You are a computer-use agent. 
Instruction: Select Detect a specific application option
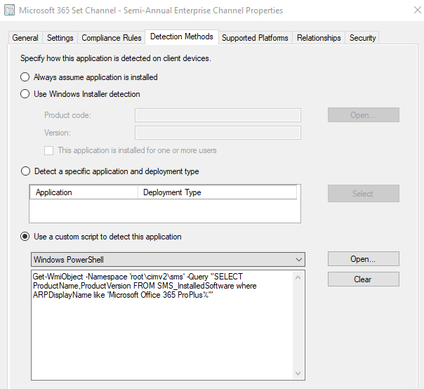[x=26, y=171]
